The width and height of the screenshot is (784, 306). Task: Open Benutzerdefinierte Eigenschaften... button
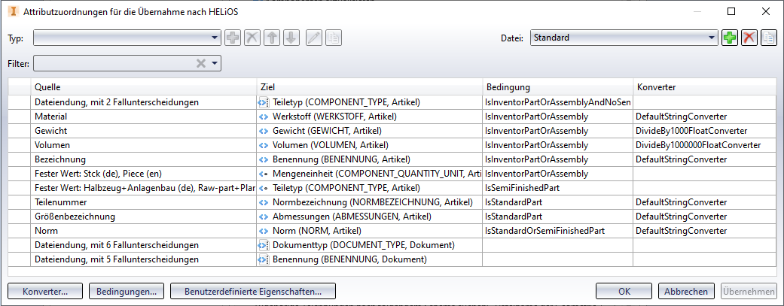point(253,291)
